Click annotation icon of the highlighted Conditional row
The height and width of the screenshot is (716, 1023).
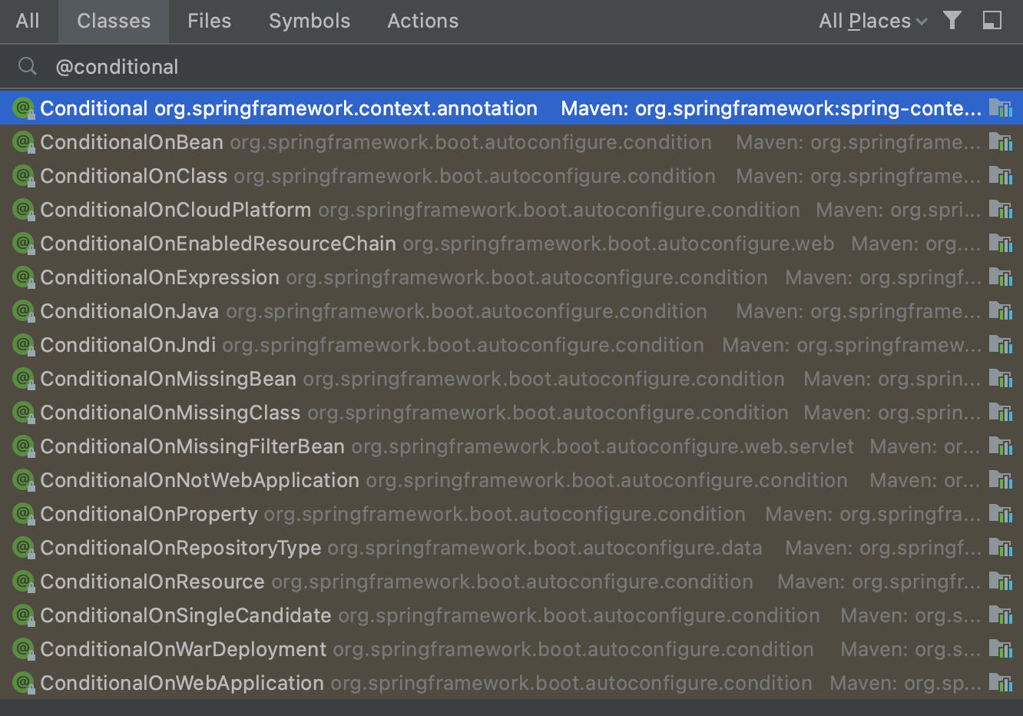(x=24, y=108)
